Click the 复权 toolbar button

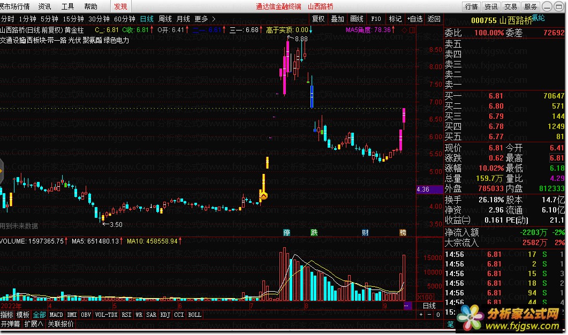319,19
